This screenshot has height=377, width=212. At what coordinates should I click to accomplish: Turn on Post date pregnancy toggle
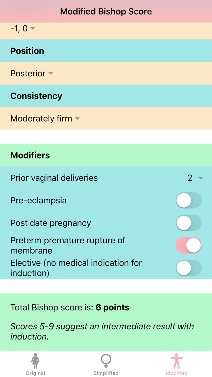pyautogui.click(x=188, y=223)
